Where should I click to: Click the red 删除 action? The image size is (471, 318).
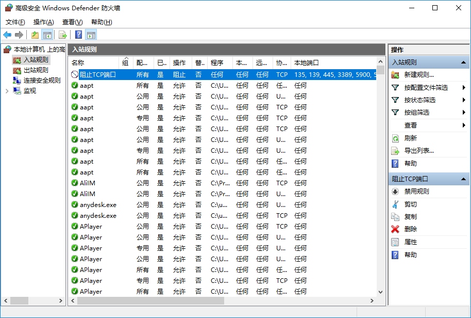point(410,229)
